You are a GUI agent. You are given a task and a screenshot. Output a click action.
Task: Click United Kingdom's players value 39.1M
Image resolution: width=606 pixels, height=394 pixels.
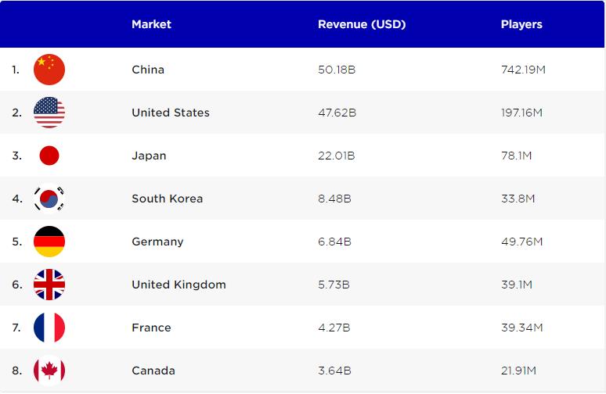coord(517,285)
